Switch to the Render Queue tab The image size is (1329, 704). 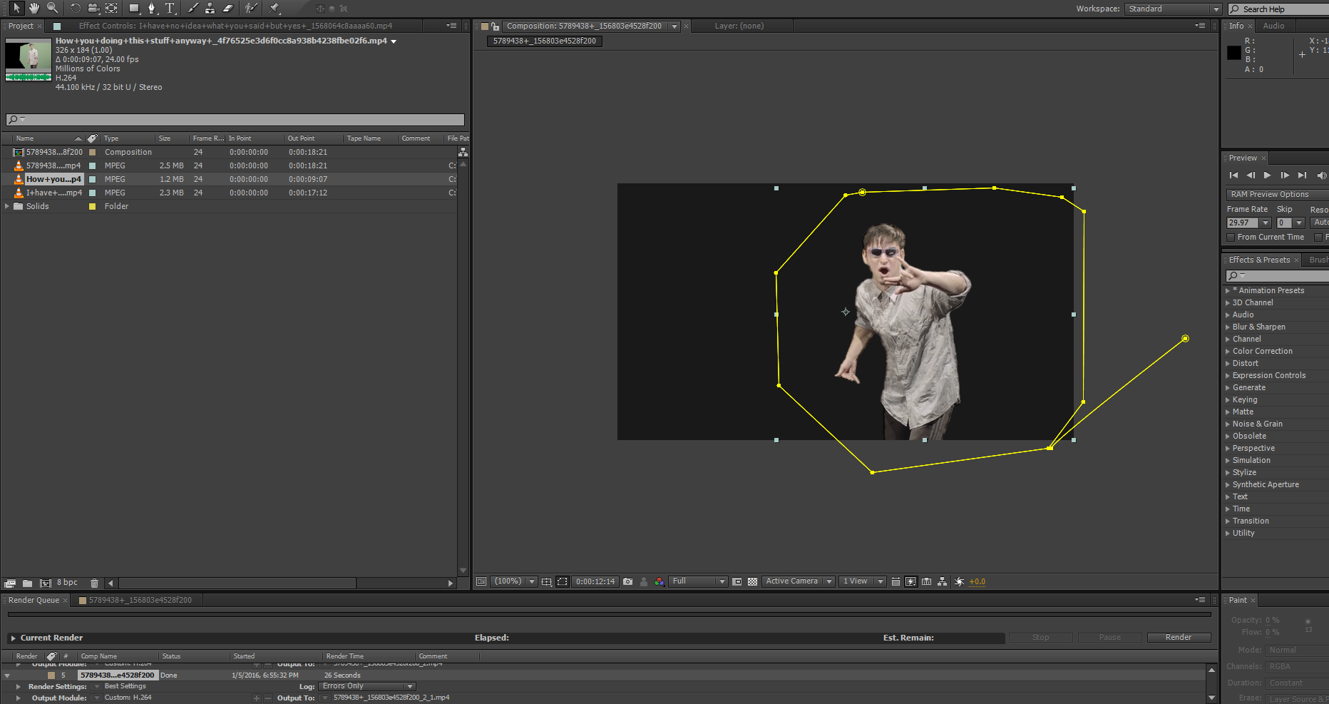[34, 600]
